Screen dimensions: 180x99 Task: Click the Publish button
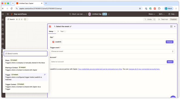[x=174, y=19]
